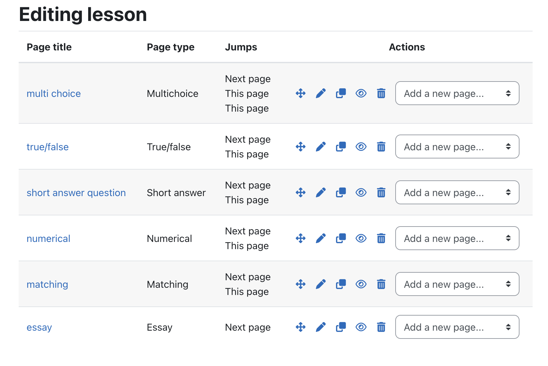Click the Jumps column header
This screenshot has height=366, width=548.
[241, 47]
